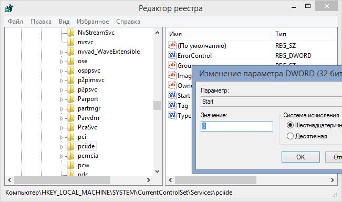This screenshot has width=342, height=202.
Task: Select the Десятичная radio button
Action: click(x=290, y=136)
